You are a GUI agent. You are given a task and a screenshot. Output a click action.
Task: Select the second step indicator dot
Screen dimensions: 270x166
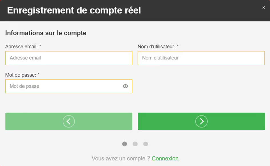[135, 144]
